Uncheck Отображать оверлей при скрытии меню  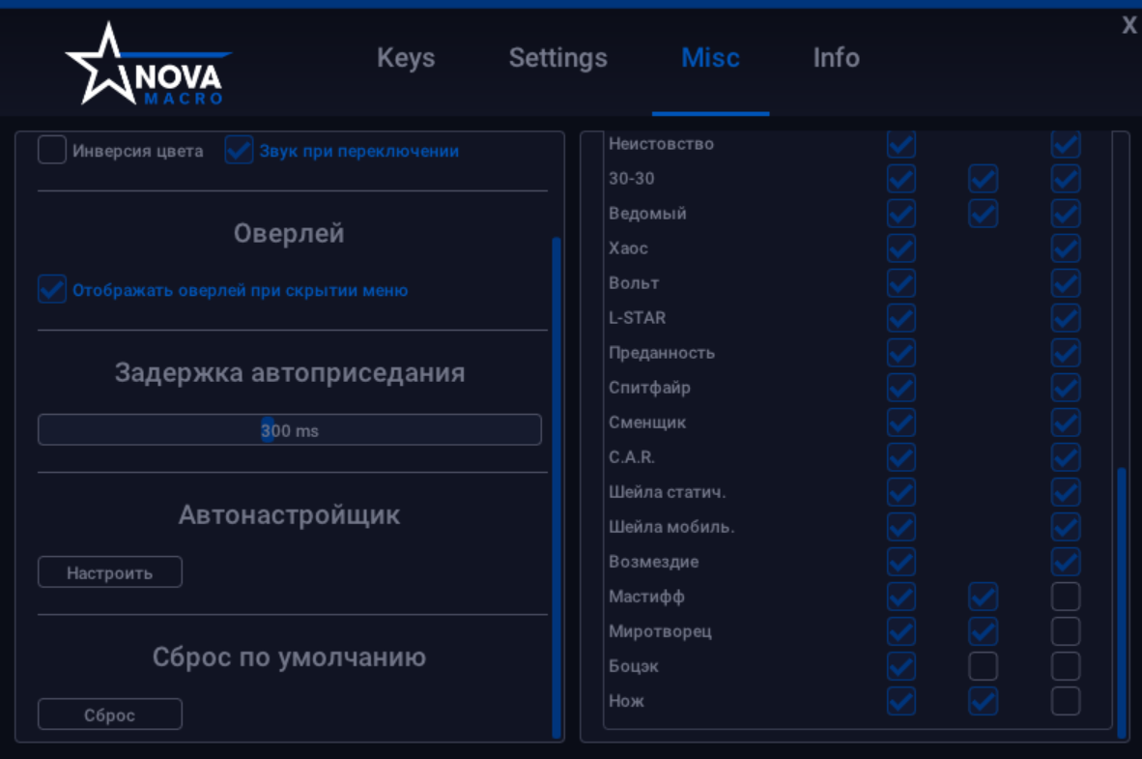[x=52, y=290]
